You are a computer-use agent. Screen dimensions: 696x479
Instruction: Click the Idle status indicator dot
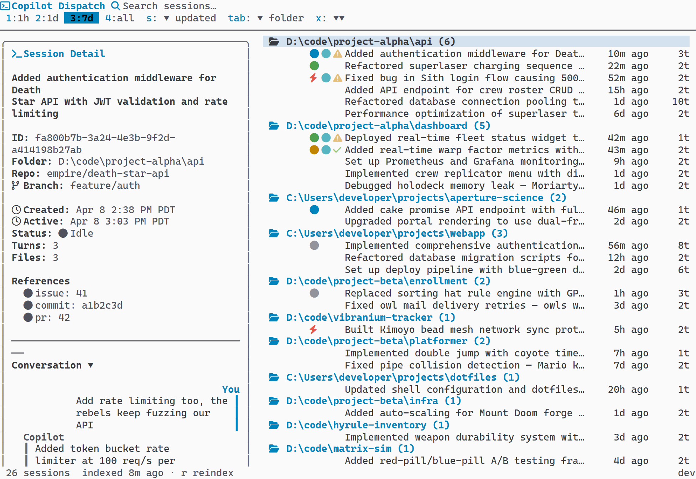[x=63, y=233]
